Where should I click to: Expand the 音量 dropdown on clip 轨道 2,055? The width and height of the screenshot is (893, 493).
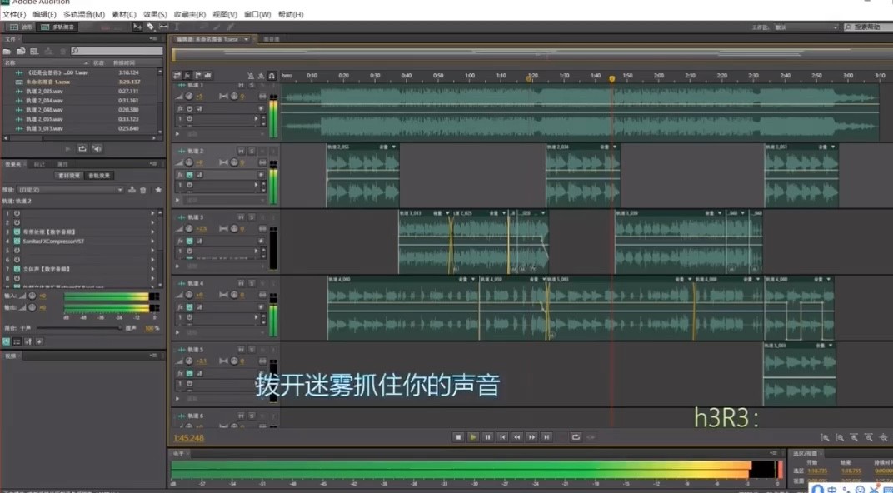394,147
